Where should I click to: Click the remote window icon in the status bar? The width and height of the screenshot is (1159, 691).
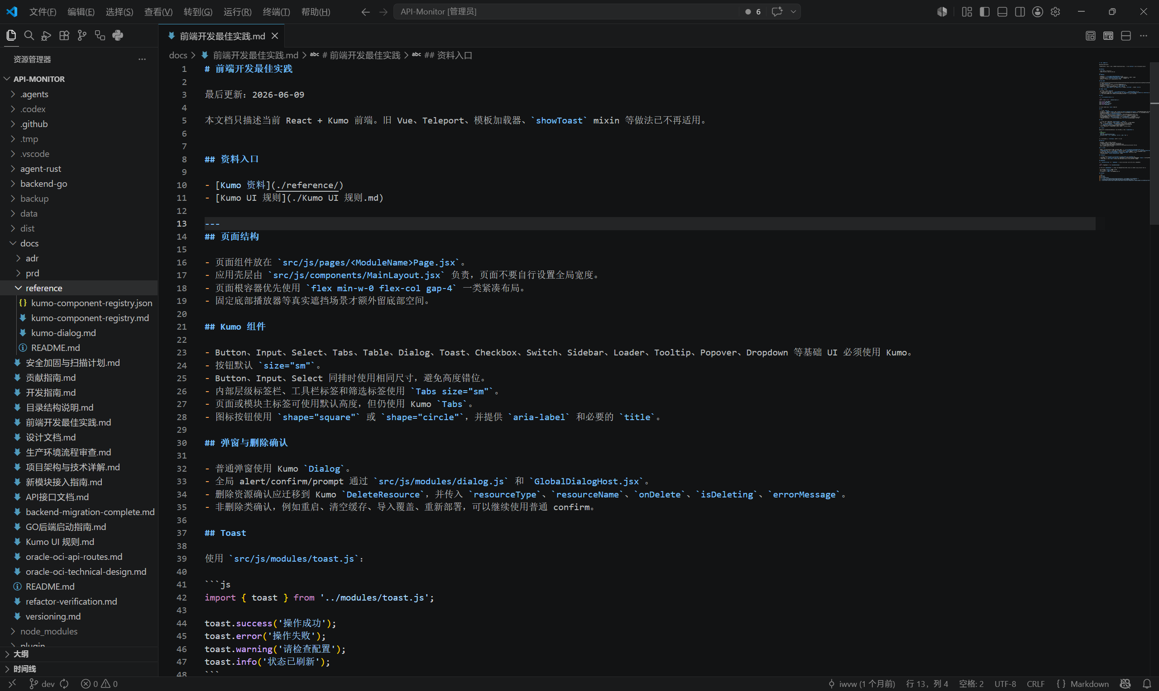(12, 684)
